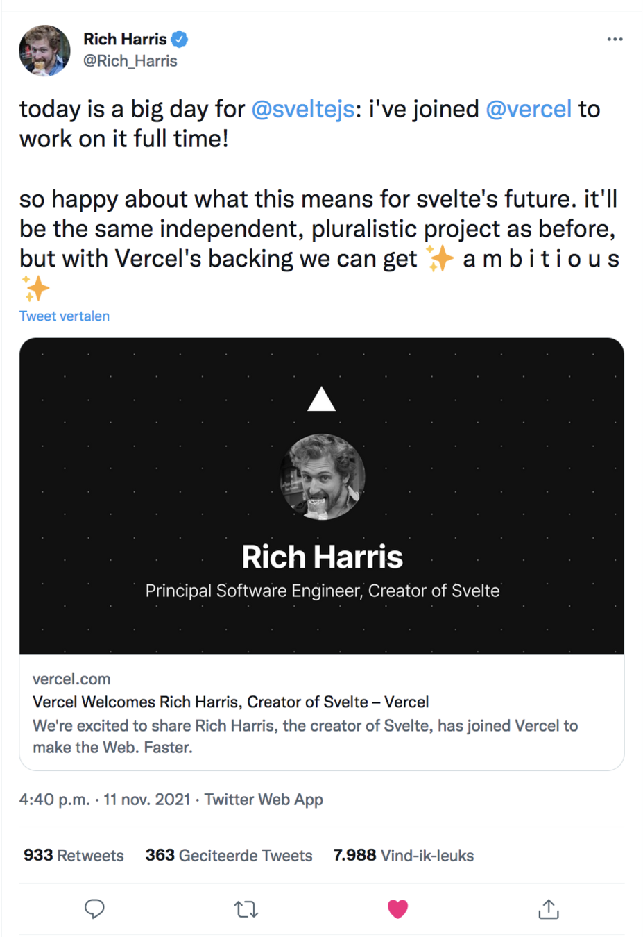Image resolution: width=643 pixels, height=937 pixels.
Task: Open the @Rich_Harris handle
Action: pyautogui.click(x=130, y=61)
